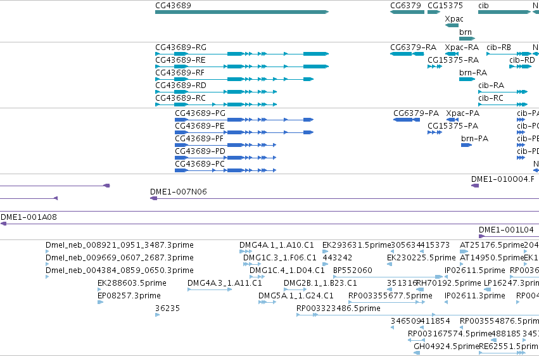The image size is (539, 356).
Task: Select the RP003323486.5prime label
Action: click(338, 308)
